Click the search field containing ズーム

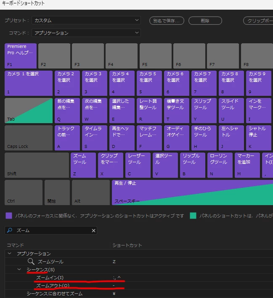[51, 230]
